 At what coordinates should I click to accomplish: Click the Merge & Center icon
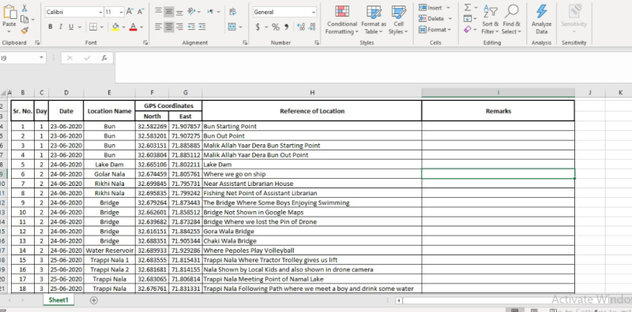pos(231,27)
